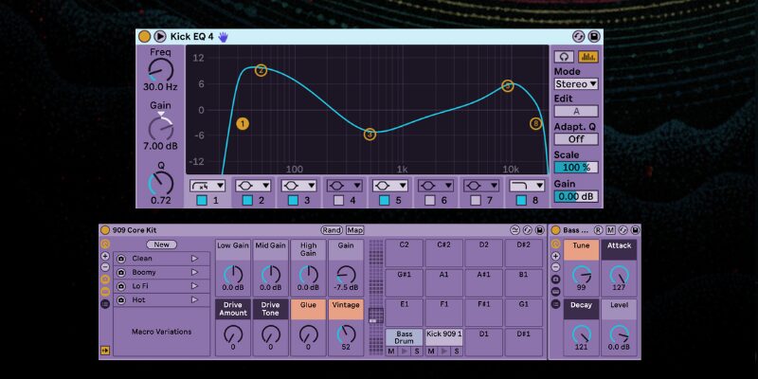Viewport: 758px width, 379px height.
Task: Mute the Bass Drum pad
Action: click(390, 352)
